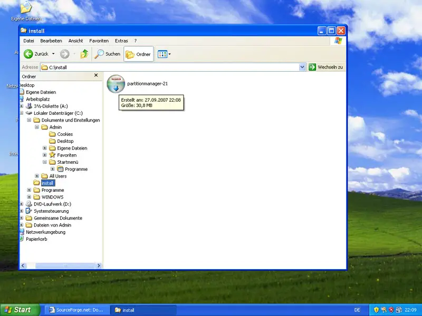Select Lokaler Datenträger (C:) drive icon
Screen dimensions: 422x316
pos(29,113)
